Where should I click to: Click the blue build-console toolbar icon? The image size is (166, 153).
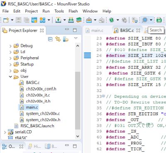pyautogui.click(x=34, y=20)
